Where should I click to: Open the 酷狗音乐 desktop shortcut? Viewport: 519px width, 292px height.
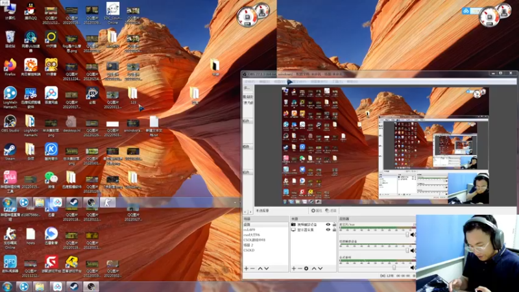[51, 152]
